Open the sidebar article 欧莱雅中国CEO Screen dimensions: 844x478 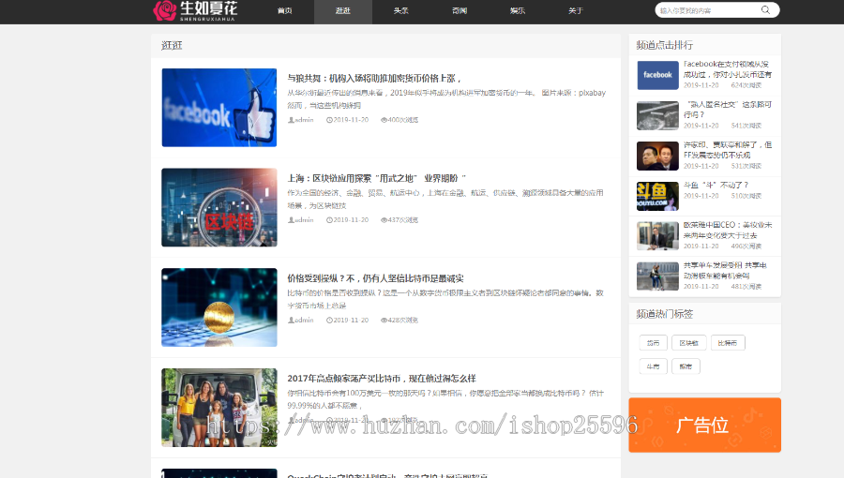(728, 231)
